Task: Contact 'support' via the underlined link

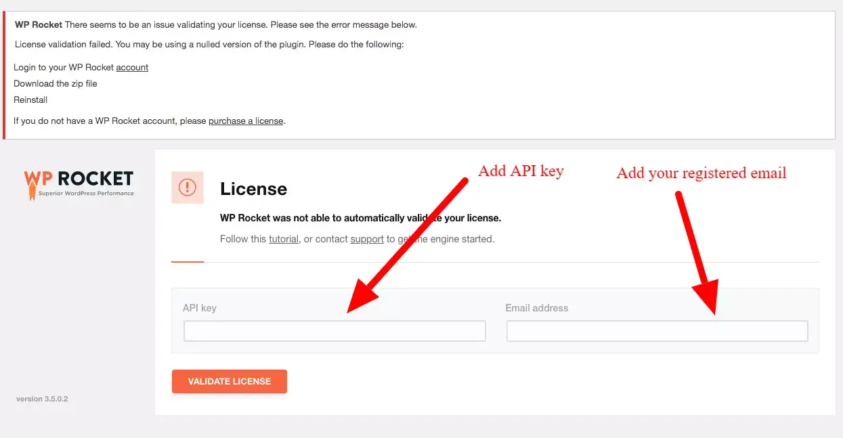Action: (x=367, y=238)
